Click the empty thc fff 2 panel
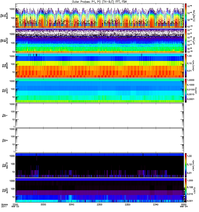Screen dimensions: 199x212 (99, 140)
